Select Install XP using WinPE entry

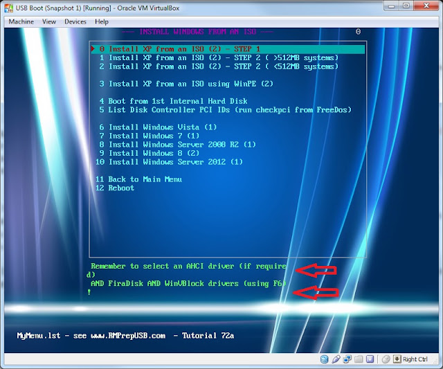click(186, 84)
